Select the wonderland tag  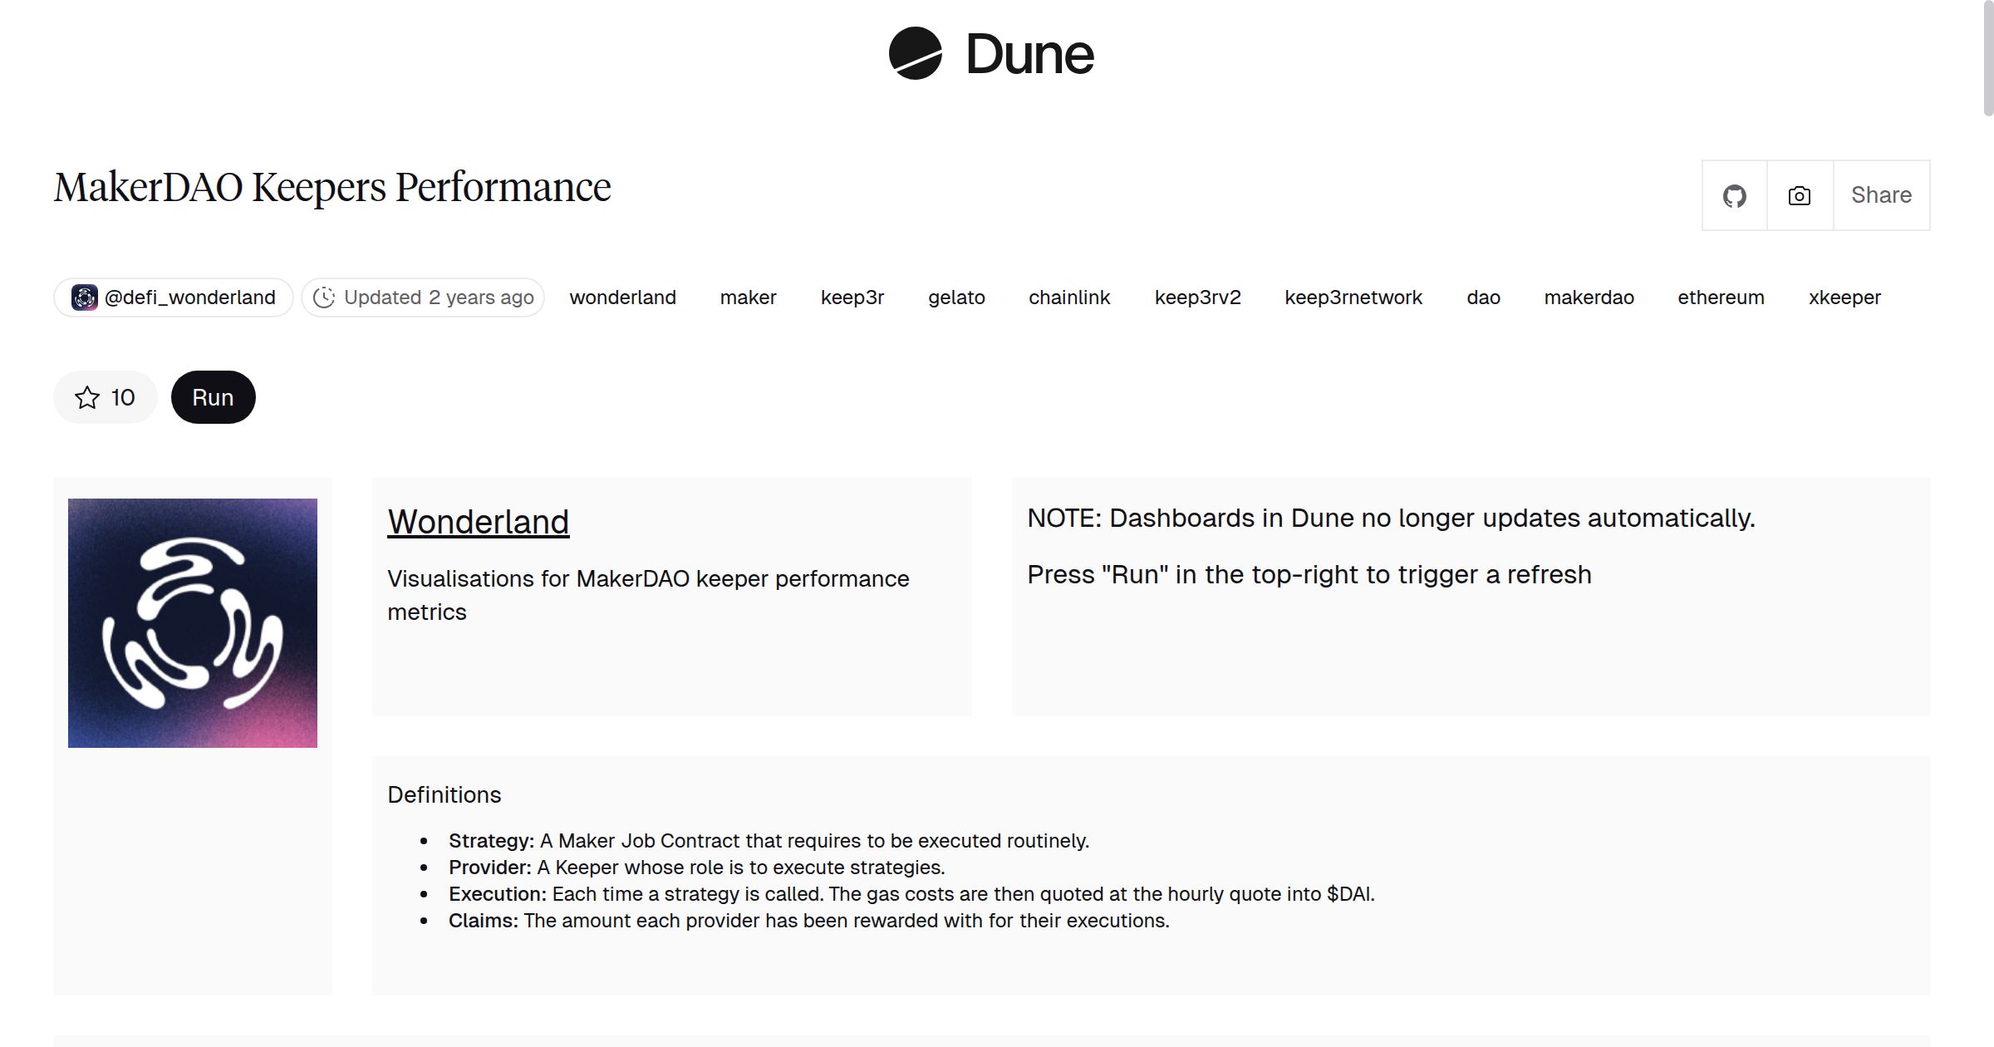point(622,297)
